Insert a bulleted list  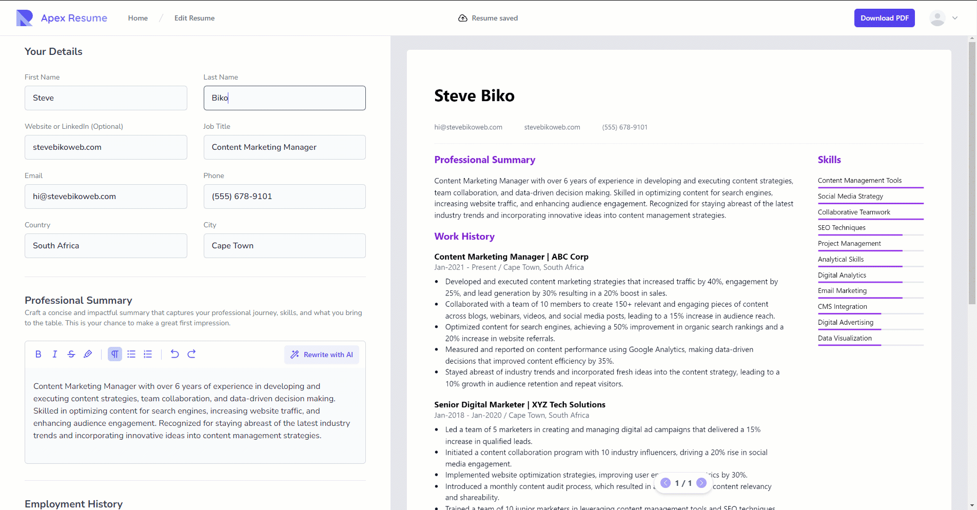pos(131,354)
